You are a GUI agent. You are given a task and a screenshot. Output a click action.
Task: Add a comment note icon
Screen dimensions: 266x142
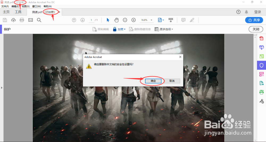(183, 20)
